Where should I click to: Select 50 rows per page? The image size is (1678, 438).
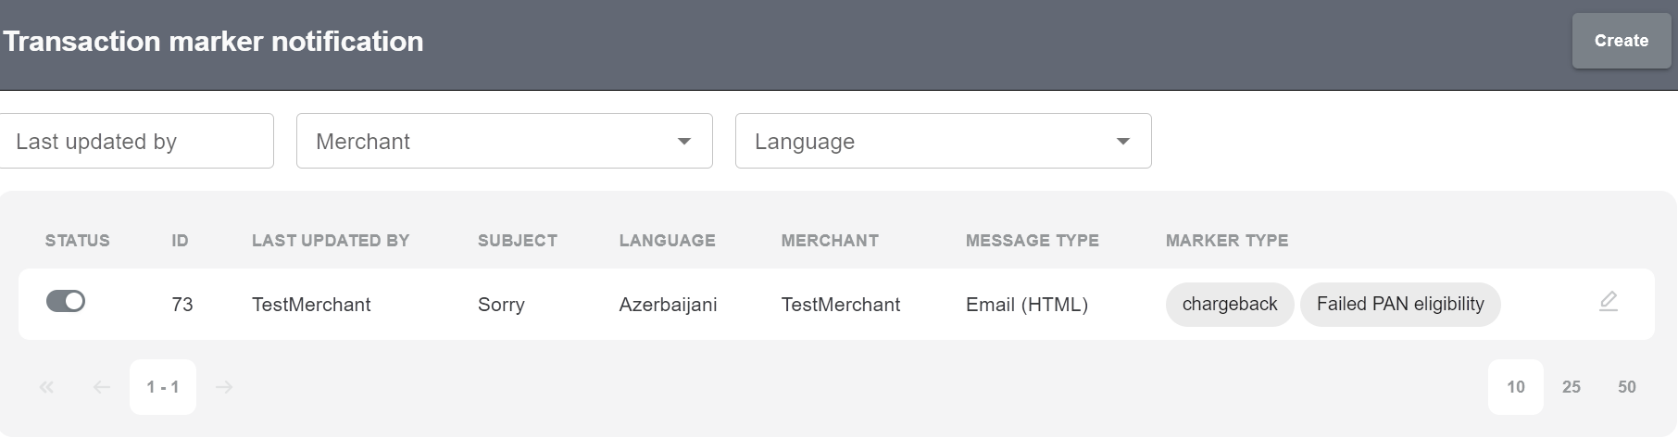click(1626, 387)
